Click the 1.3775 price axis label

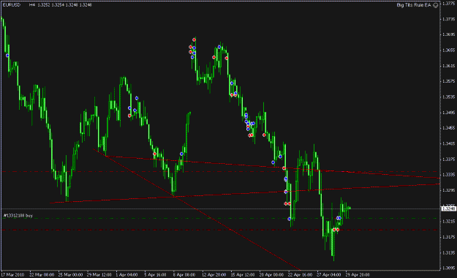coord(448,4)
